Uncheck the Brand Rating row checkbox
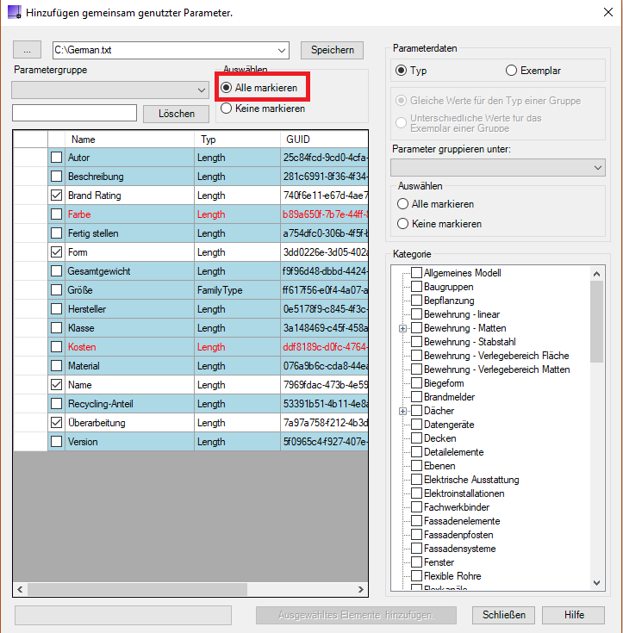The image size is (623, 633). tap(57, 195)
